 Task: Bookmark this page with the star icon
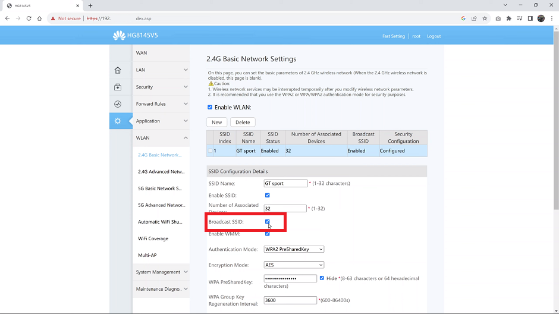pos(485,18)
